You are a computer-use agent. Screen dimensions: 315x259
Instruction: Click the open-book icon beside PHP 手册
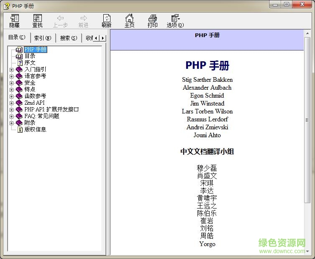pyautogui.click(x=19, y=50)
